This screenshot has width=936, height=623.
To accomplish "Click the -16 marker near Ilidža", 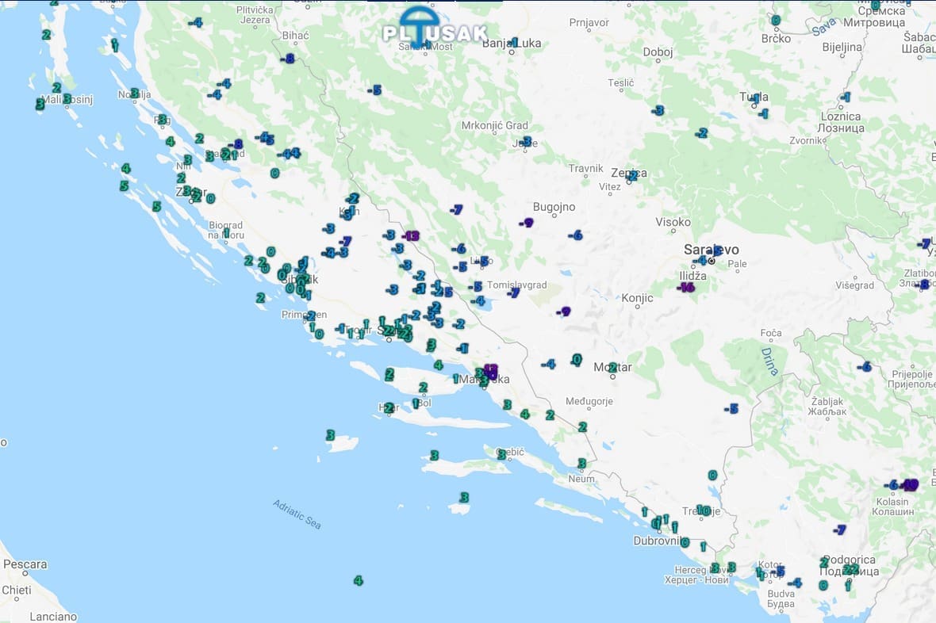I will (687, 287).
